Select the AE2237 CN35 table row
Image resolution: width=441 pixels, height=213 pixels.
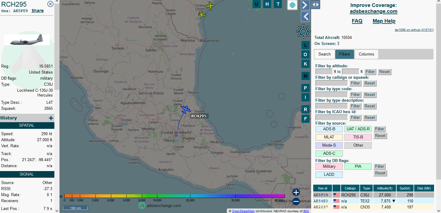(x=374, y=207)
